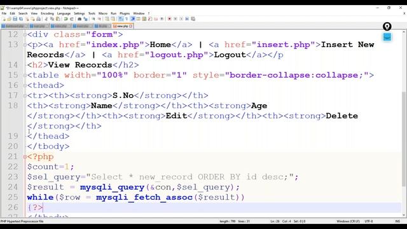
Task: Save the file using the Save icon
Action: [x=15, y=19]
